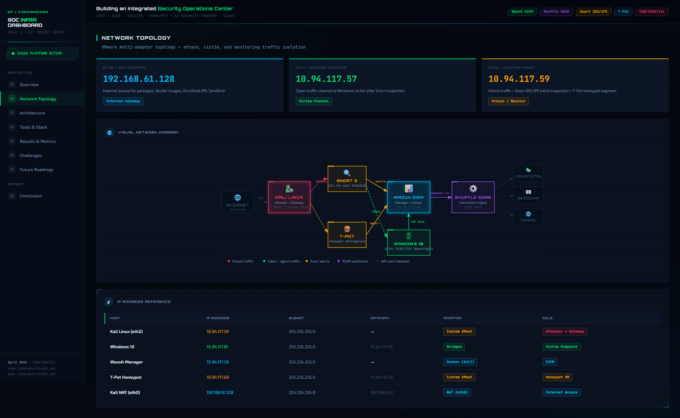Click the Snort 3 magnifier icon

347,173
